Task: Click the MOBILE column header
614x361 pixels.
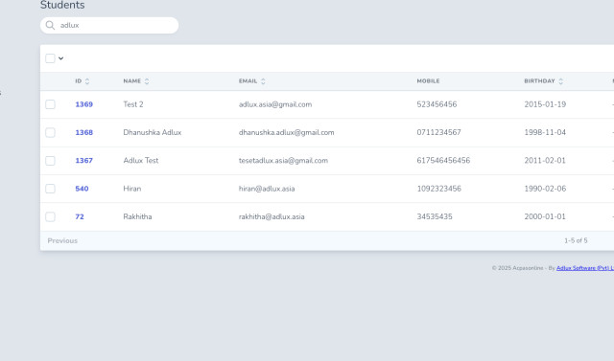Action: point(428,81)
